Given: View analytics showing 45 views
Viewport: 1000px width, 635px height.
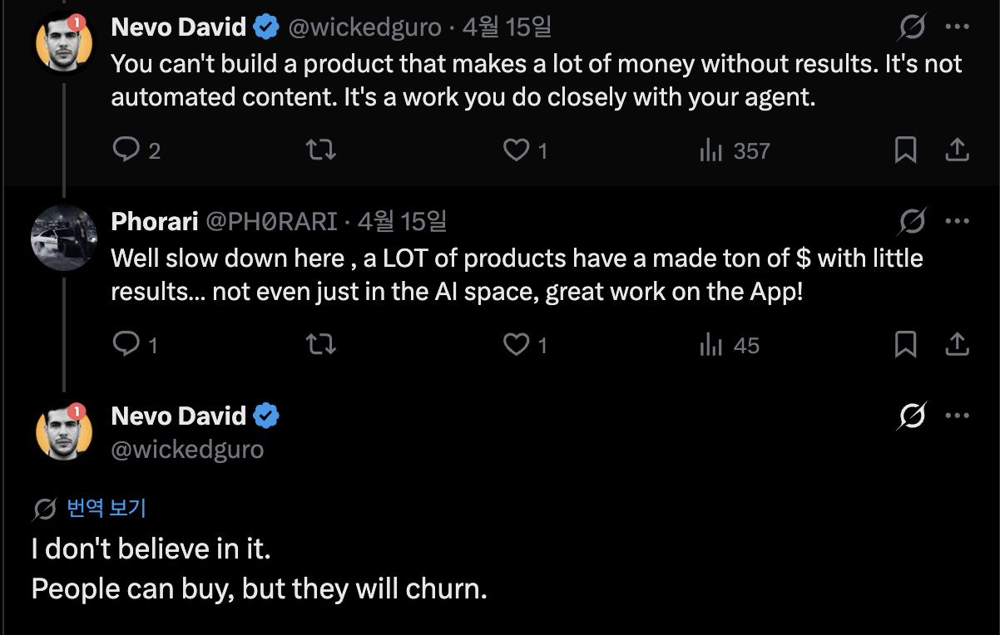Looking at the screenshot, I should [730, 345].
